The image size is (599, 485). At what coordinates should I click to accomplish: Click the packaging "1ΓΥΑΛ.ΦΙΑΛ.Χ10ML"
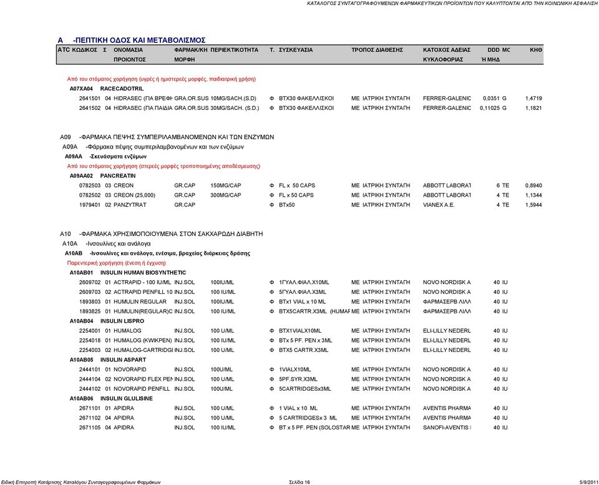pos(304,282)
